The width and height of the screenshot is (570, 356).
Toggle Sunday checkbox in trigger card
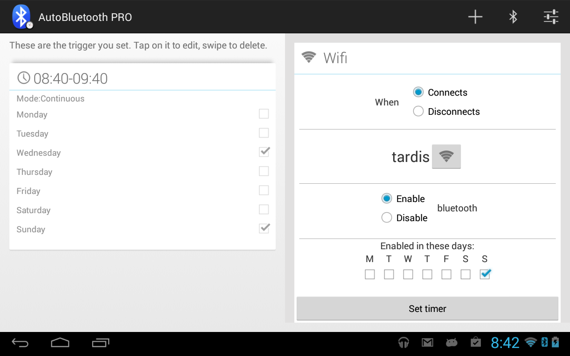pos(264,228)
